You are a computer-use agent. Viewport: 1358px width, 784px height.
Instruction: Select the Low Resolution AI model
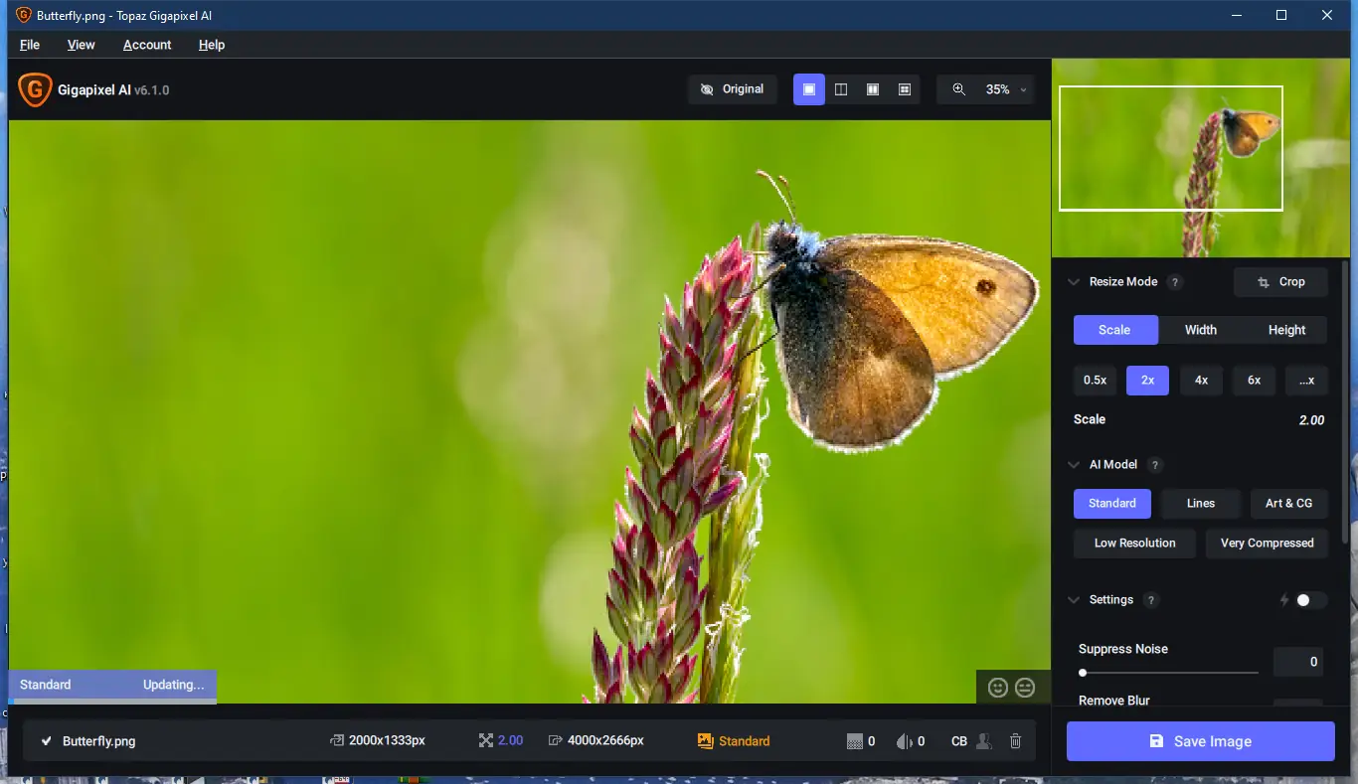coord(1134,544)
